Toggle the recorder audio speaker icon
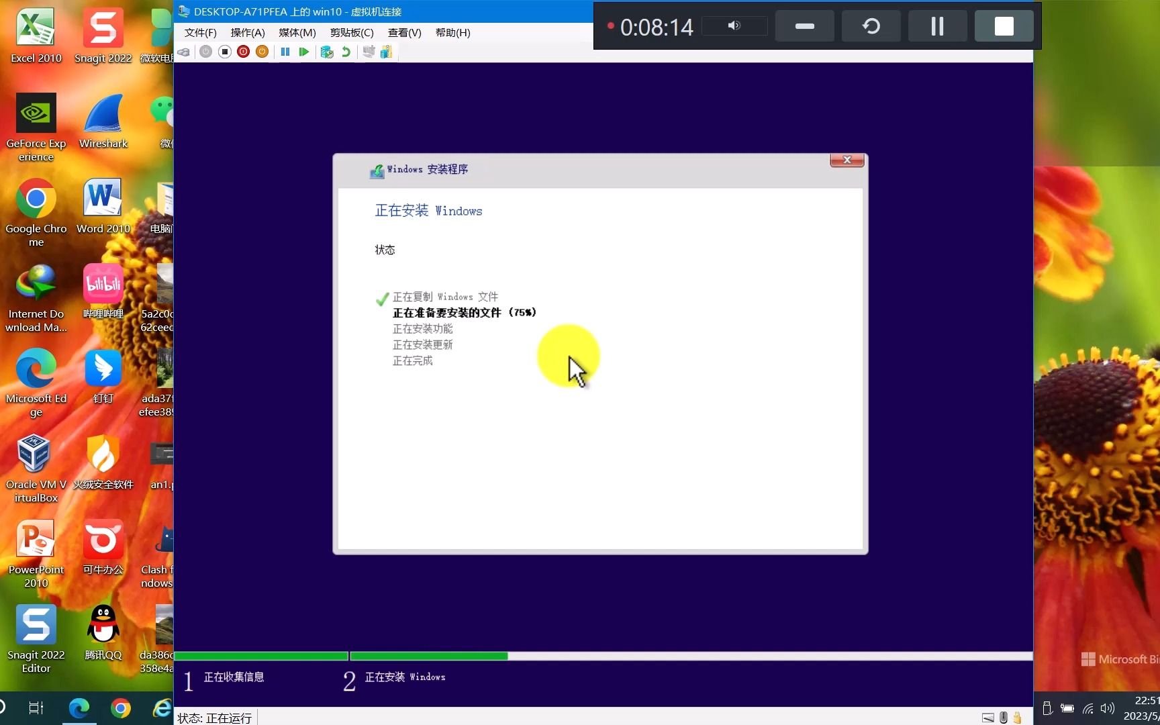The width and height of the screenshot is (1160, 725). pos(734,26)
